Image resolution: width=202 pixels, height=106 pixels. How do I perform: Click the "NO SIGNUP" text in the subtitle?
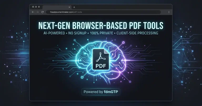click(x=77, y=33)
